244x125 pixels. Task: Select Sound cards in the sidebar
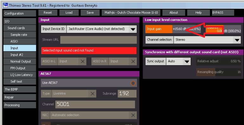[x=20, y=28]
